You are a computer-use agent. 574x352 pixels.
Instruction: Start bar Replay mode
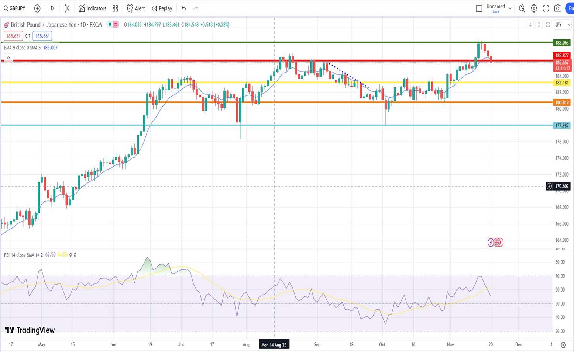pos(162,8)
